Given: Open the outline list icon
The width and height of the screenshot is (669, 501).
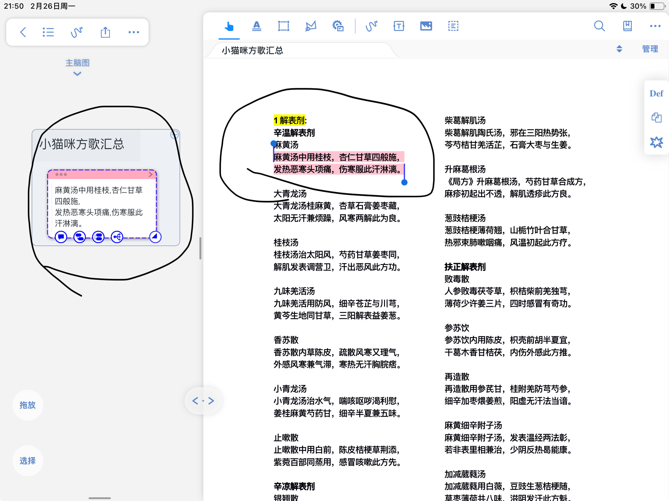Looking at the screenshot, I should coord(48,32).
